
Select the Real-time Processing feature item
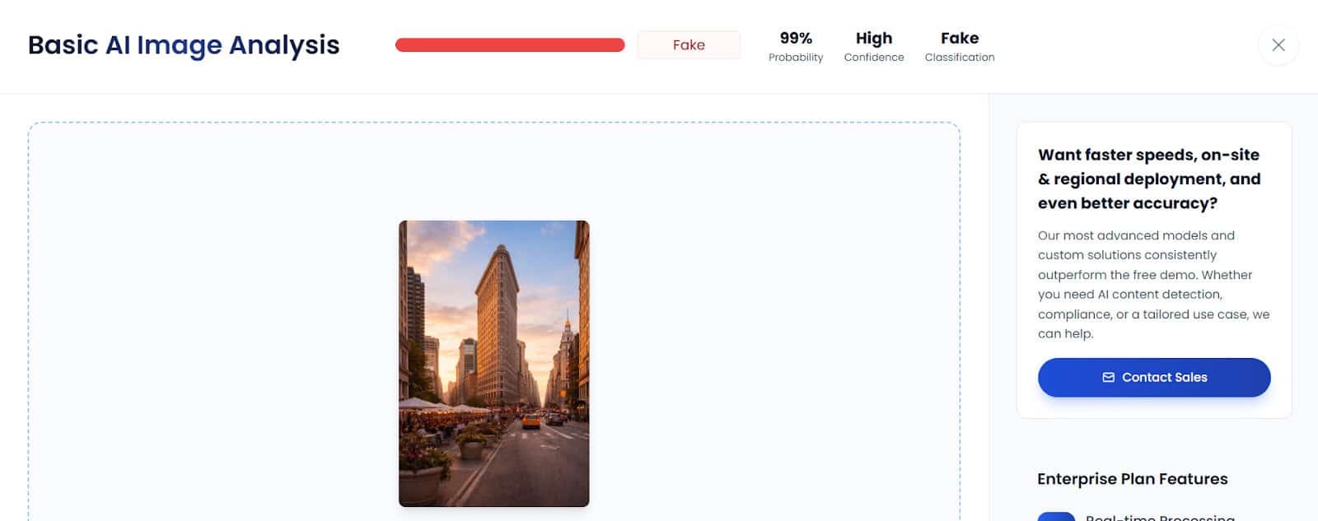coord(1160,517)
